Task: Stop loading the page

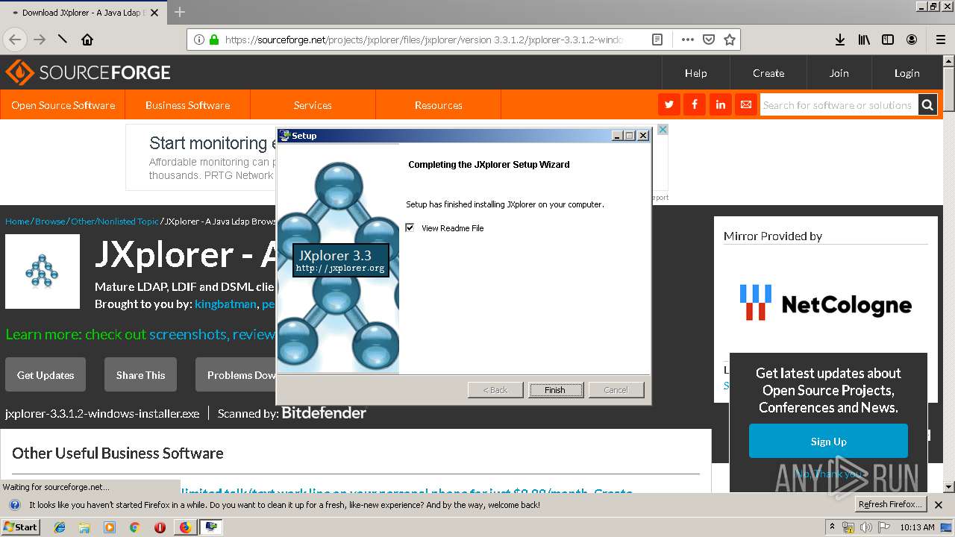Action: click(63, 40)
